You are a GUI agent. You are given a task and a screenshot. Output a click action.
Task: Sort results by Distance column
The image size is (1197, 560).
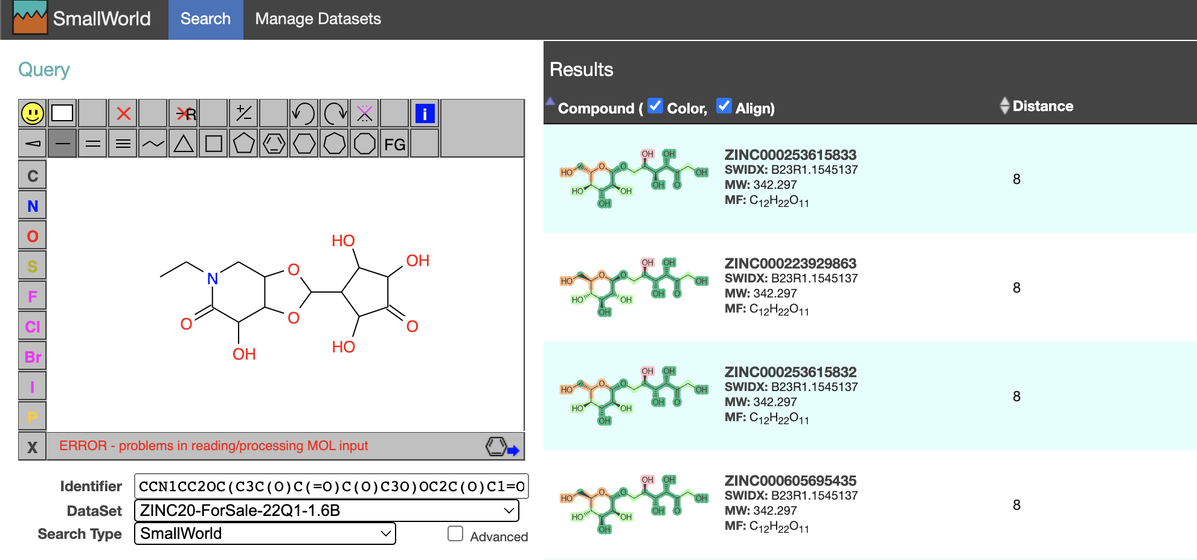tap(1042, 106)
